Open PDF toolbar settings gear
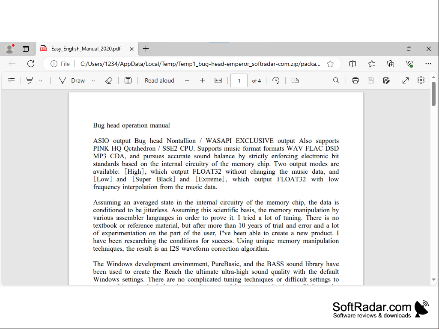Viewport: 439px width, 329px height. (x=421, y=80)
